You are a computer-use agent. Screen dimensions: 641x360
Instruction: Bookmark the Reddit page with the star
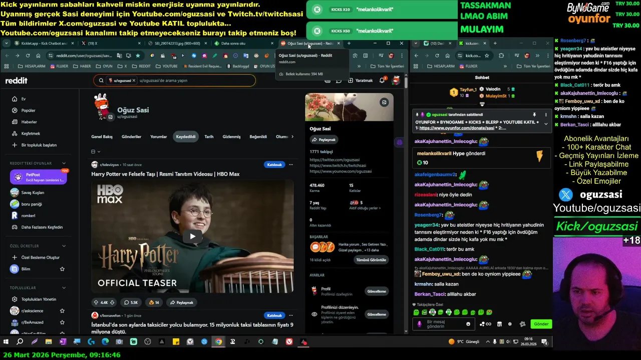point(138,55)
